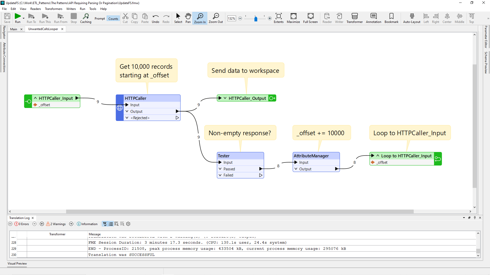Toggle line numbers in the Translation Log
The image size is (490, 275).
[x=111, y=224]
